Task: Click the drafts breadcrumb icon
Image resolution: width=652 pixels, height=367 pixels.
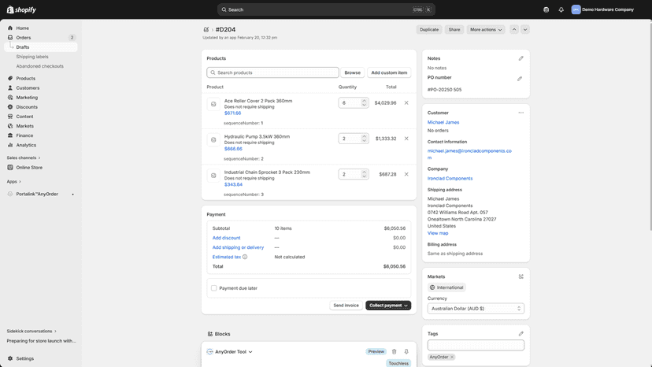Action: pos(206,30)
